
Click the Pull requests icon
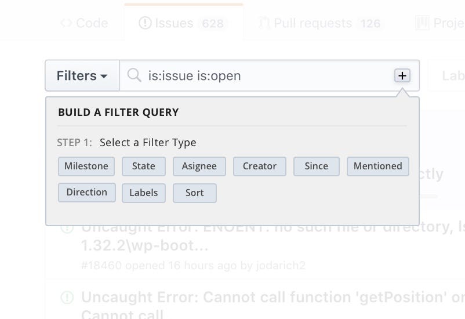[264, 23]
